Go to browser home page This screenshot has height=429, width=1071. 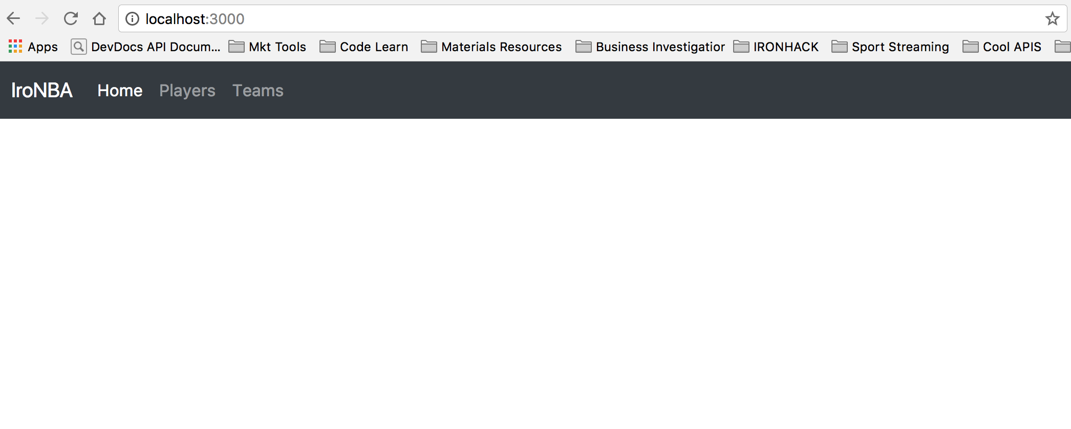(99, 19)
